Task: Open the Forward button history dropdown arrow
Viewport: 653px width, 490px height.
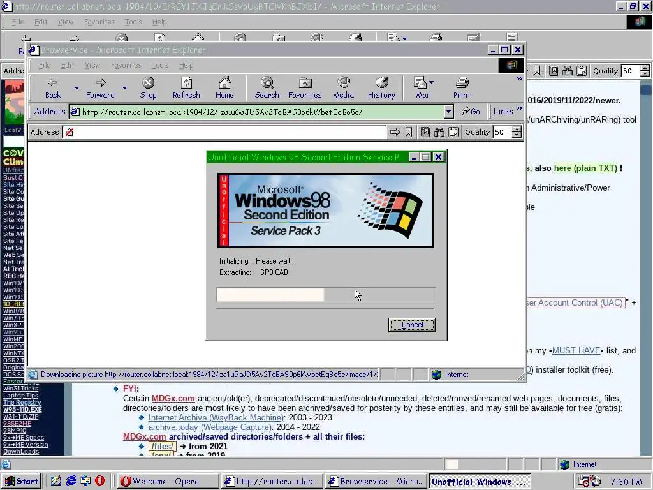Action: click(124, 88)
